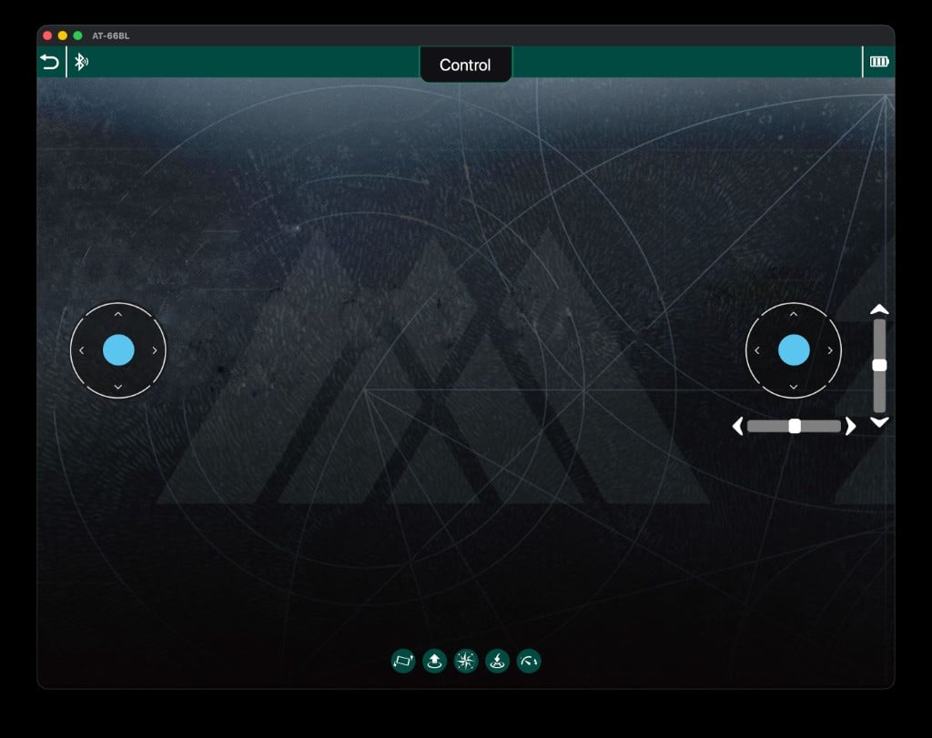Push left joystick up arrow
This screenshot has width=932, height=738.
point(118,314)
